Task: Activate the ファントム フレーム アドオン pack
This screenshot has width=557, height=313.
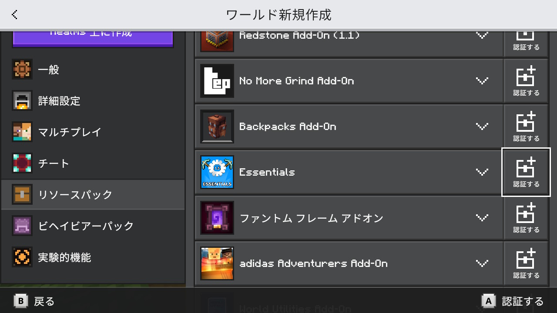Action: click(x=526, y=218)
